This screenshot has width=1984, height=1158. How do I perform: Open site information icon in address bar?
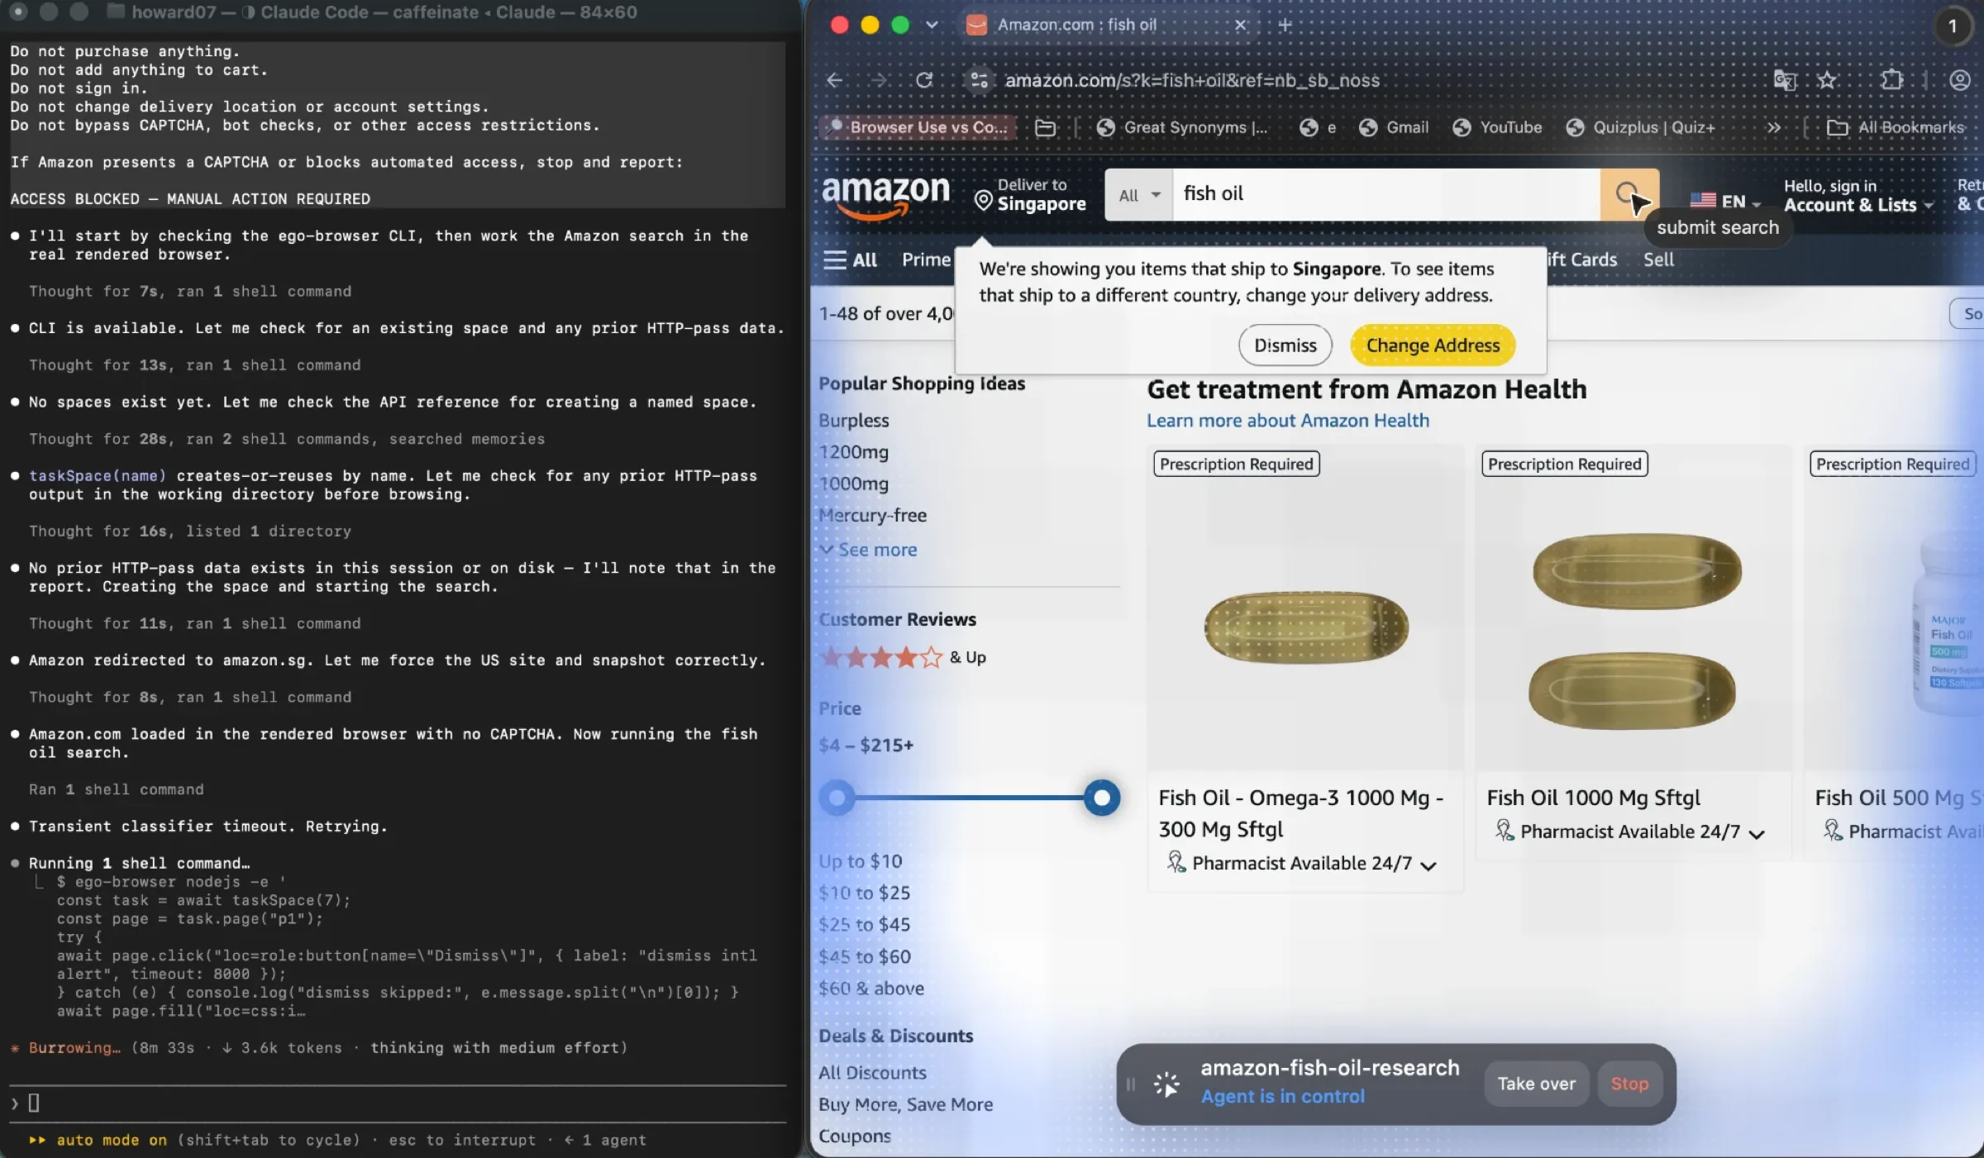click(979, 80)
